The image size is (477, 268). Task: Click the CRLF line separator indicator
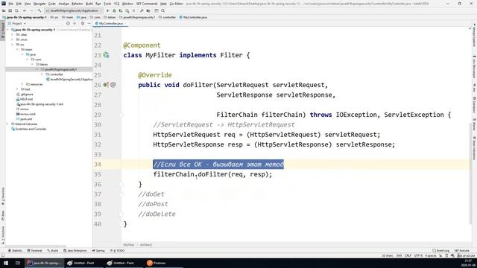pyautogui.click(x=408, y=255)
